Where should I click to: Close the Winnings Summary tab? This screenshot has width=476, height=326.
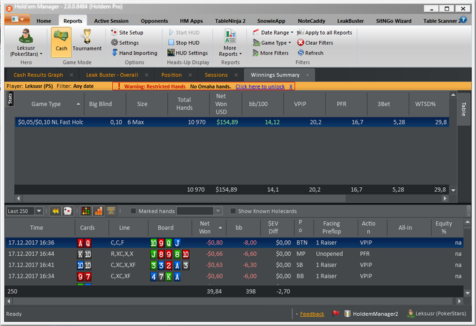307,75
